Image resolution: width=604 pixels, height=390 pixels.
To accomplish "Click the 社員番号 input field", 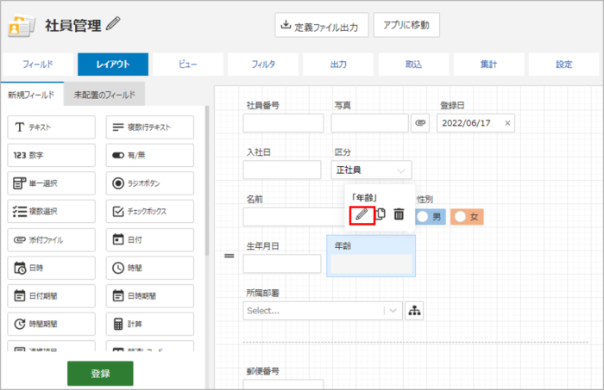I will 283,123.
